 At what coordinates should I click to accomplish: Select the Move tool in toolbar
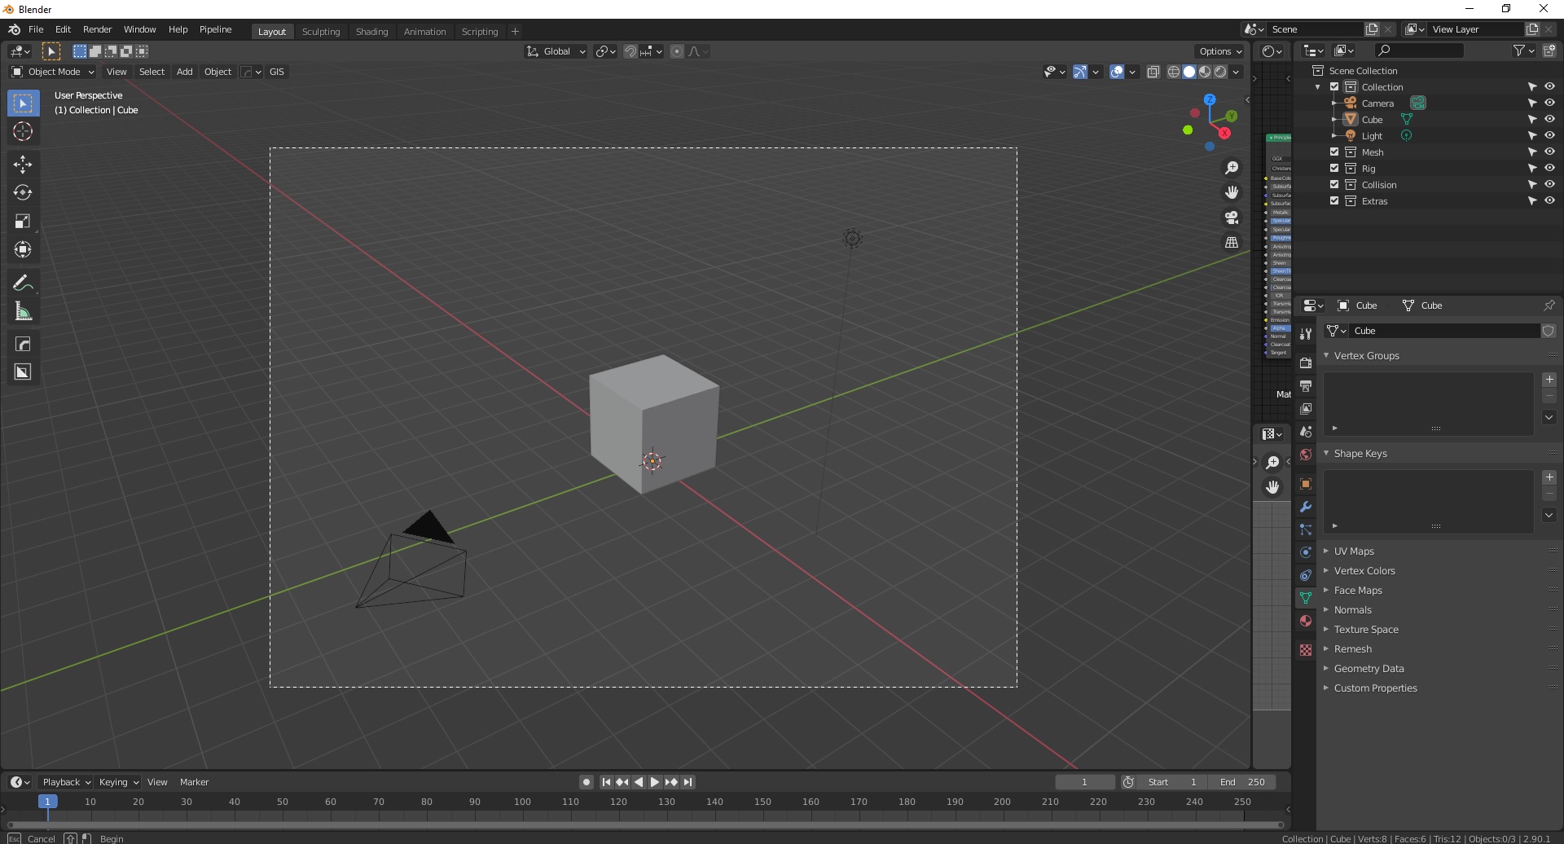click(x=23, y=165)
